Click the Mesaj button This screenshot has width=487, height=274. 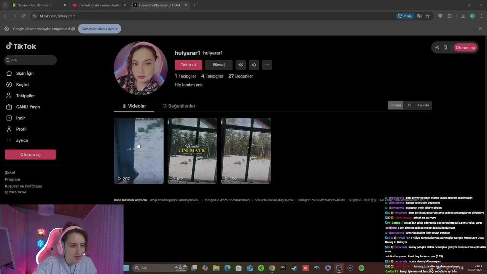[219, 65]
